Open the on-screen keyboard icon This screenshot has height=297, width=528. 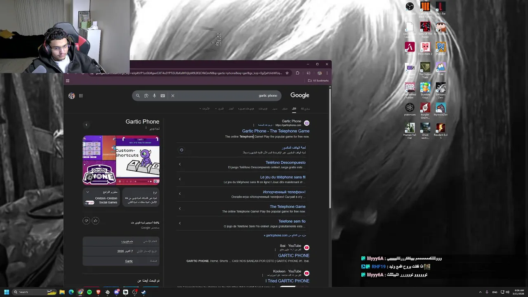click(163, 96)
